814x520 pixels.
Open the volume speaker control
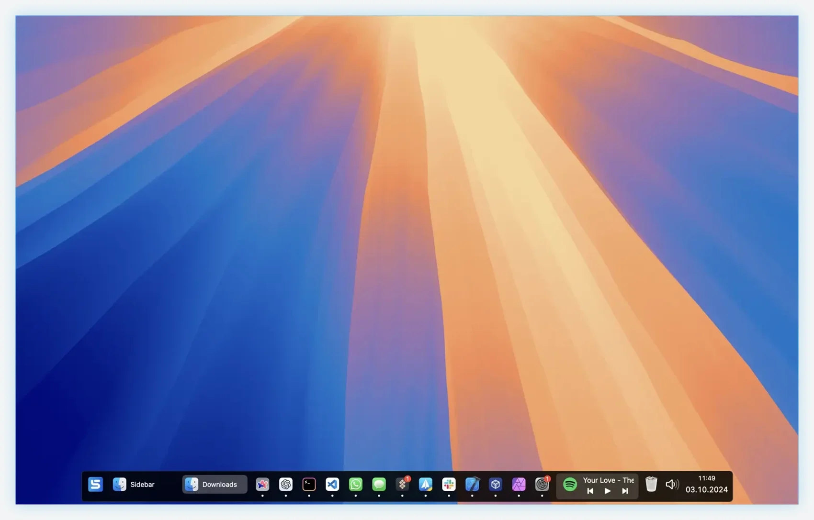click(x=672, y=485)
